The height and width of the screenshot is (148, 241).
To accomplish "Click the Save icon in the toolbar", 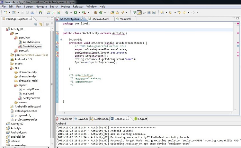I will 22,13.
